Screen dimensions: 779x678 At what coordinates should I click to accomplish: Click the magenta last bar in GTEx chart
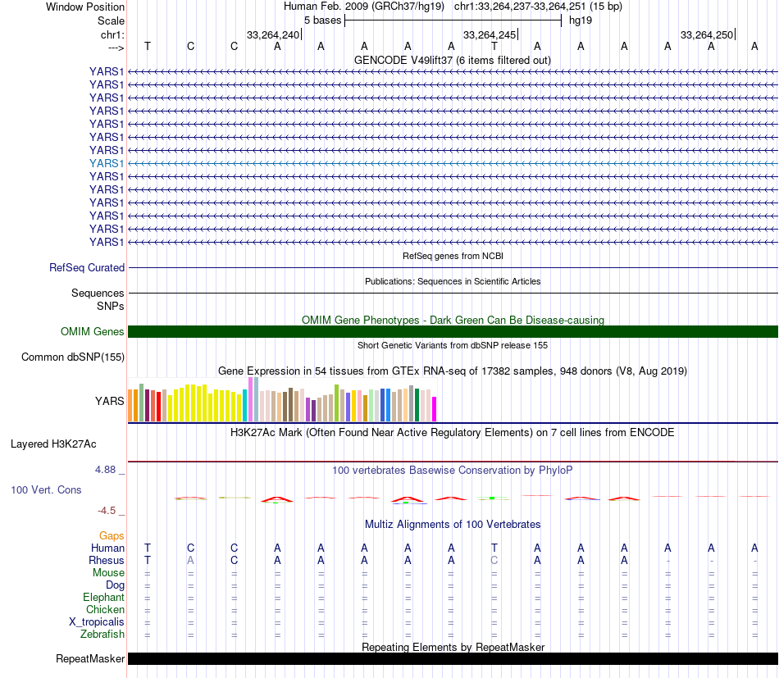tap(434, 409)
